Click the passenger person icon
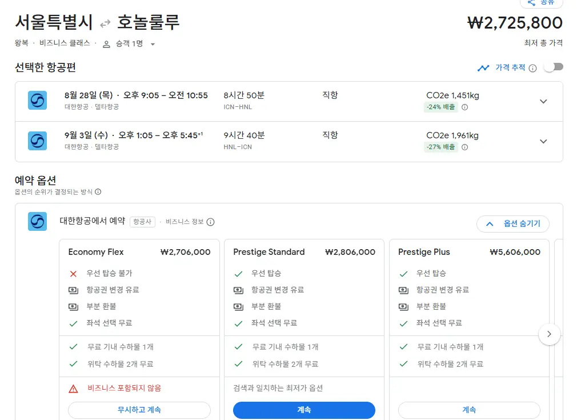 (106, 45)
